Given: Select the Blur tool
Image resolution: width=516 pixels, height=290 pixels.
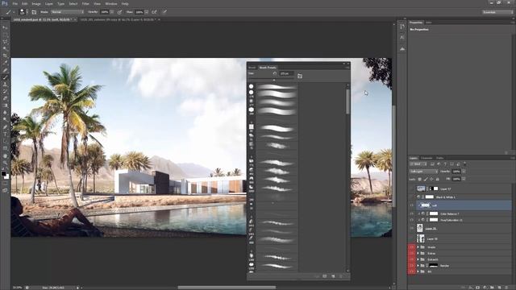Looking at the screenshot, I should (x=5, y=113).
